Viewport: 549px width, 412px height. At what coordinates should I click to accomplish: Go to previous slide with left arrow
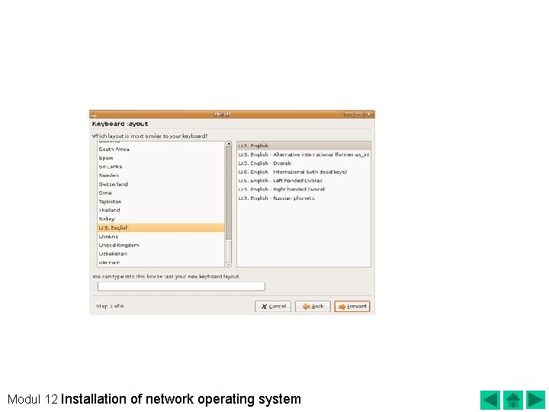point(490,400)
